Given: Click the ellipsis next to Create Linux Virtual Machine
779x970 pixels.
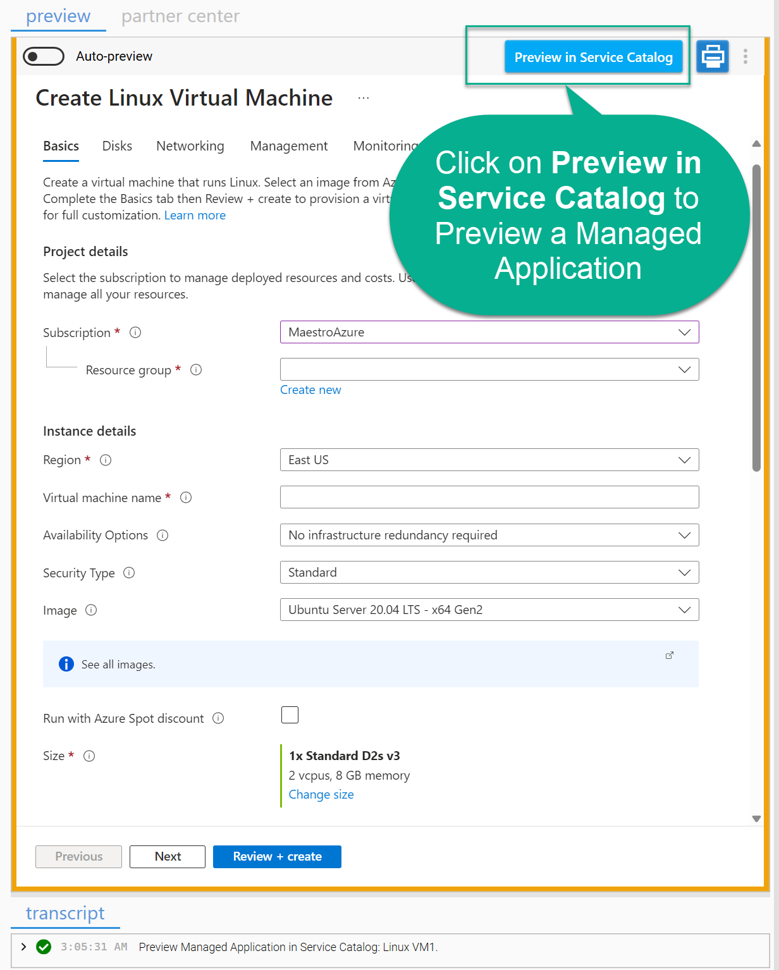Looking at the screenshot, I should 364,98.
